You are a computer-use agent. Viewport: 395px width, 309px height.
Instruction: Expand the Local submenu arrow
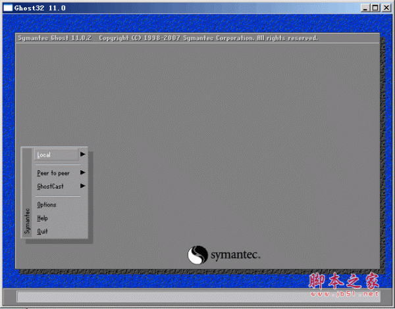click(x=83, y=154)
